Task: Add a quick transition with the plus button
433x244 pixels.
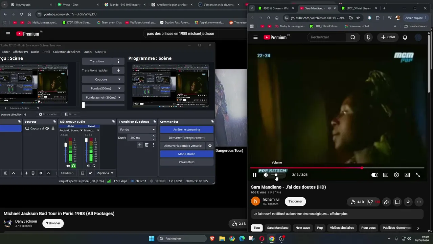Action: tap(118, 70)
